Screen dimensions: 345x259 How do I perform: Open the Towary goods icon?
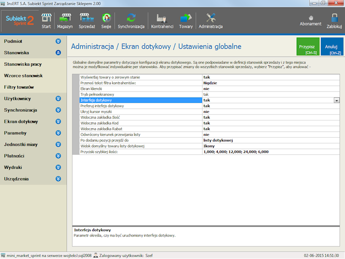click(186, 21)
